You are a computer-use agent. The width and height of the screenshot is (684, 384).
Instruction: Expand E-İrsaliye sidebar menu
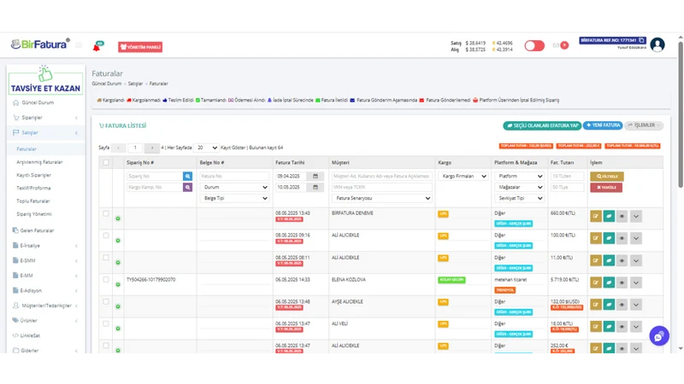[x=45, y=246]
